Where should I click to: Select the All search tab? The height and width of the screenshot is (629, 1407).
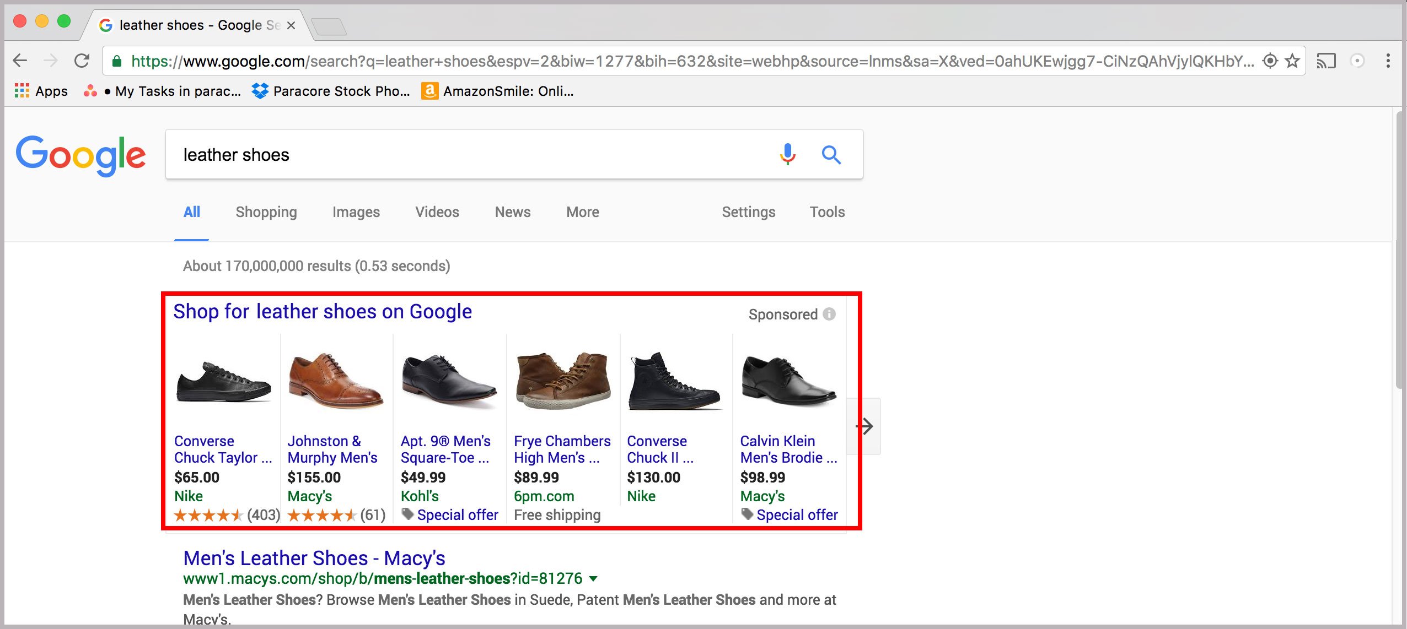tap(192, 212)
